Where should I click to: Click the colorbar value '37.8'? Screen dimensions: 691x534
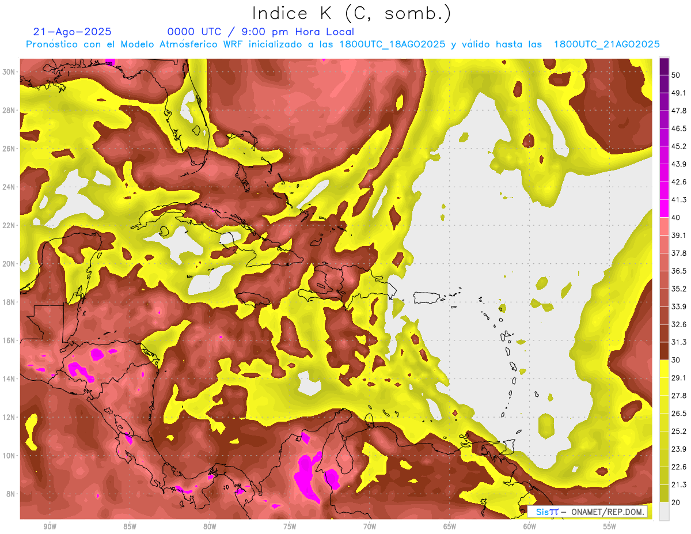point(679,253)
